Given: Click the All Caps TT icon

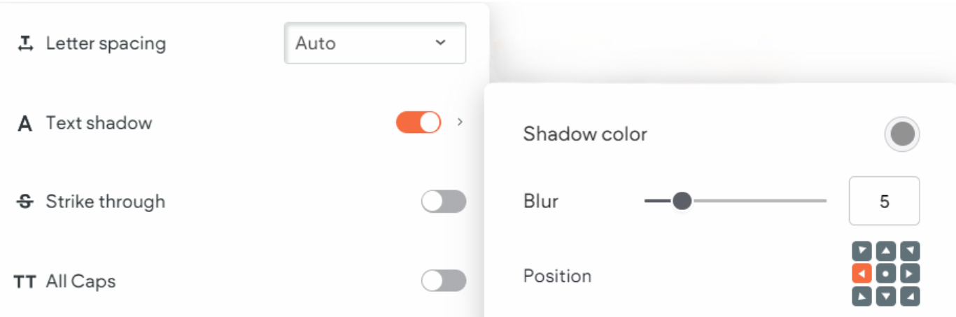Looking at the screenshot, I should [x=25, y=282].
